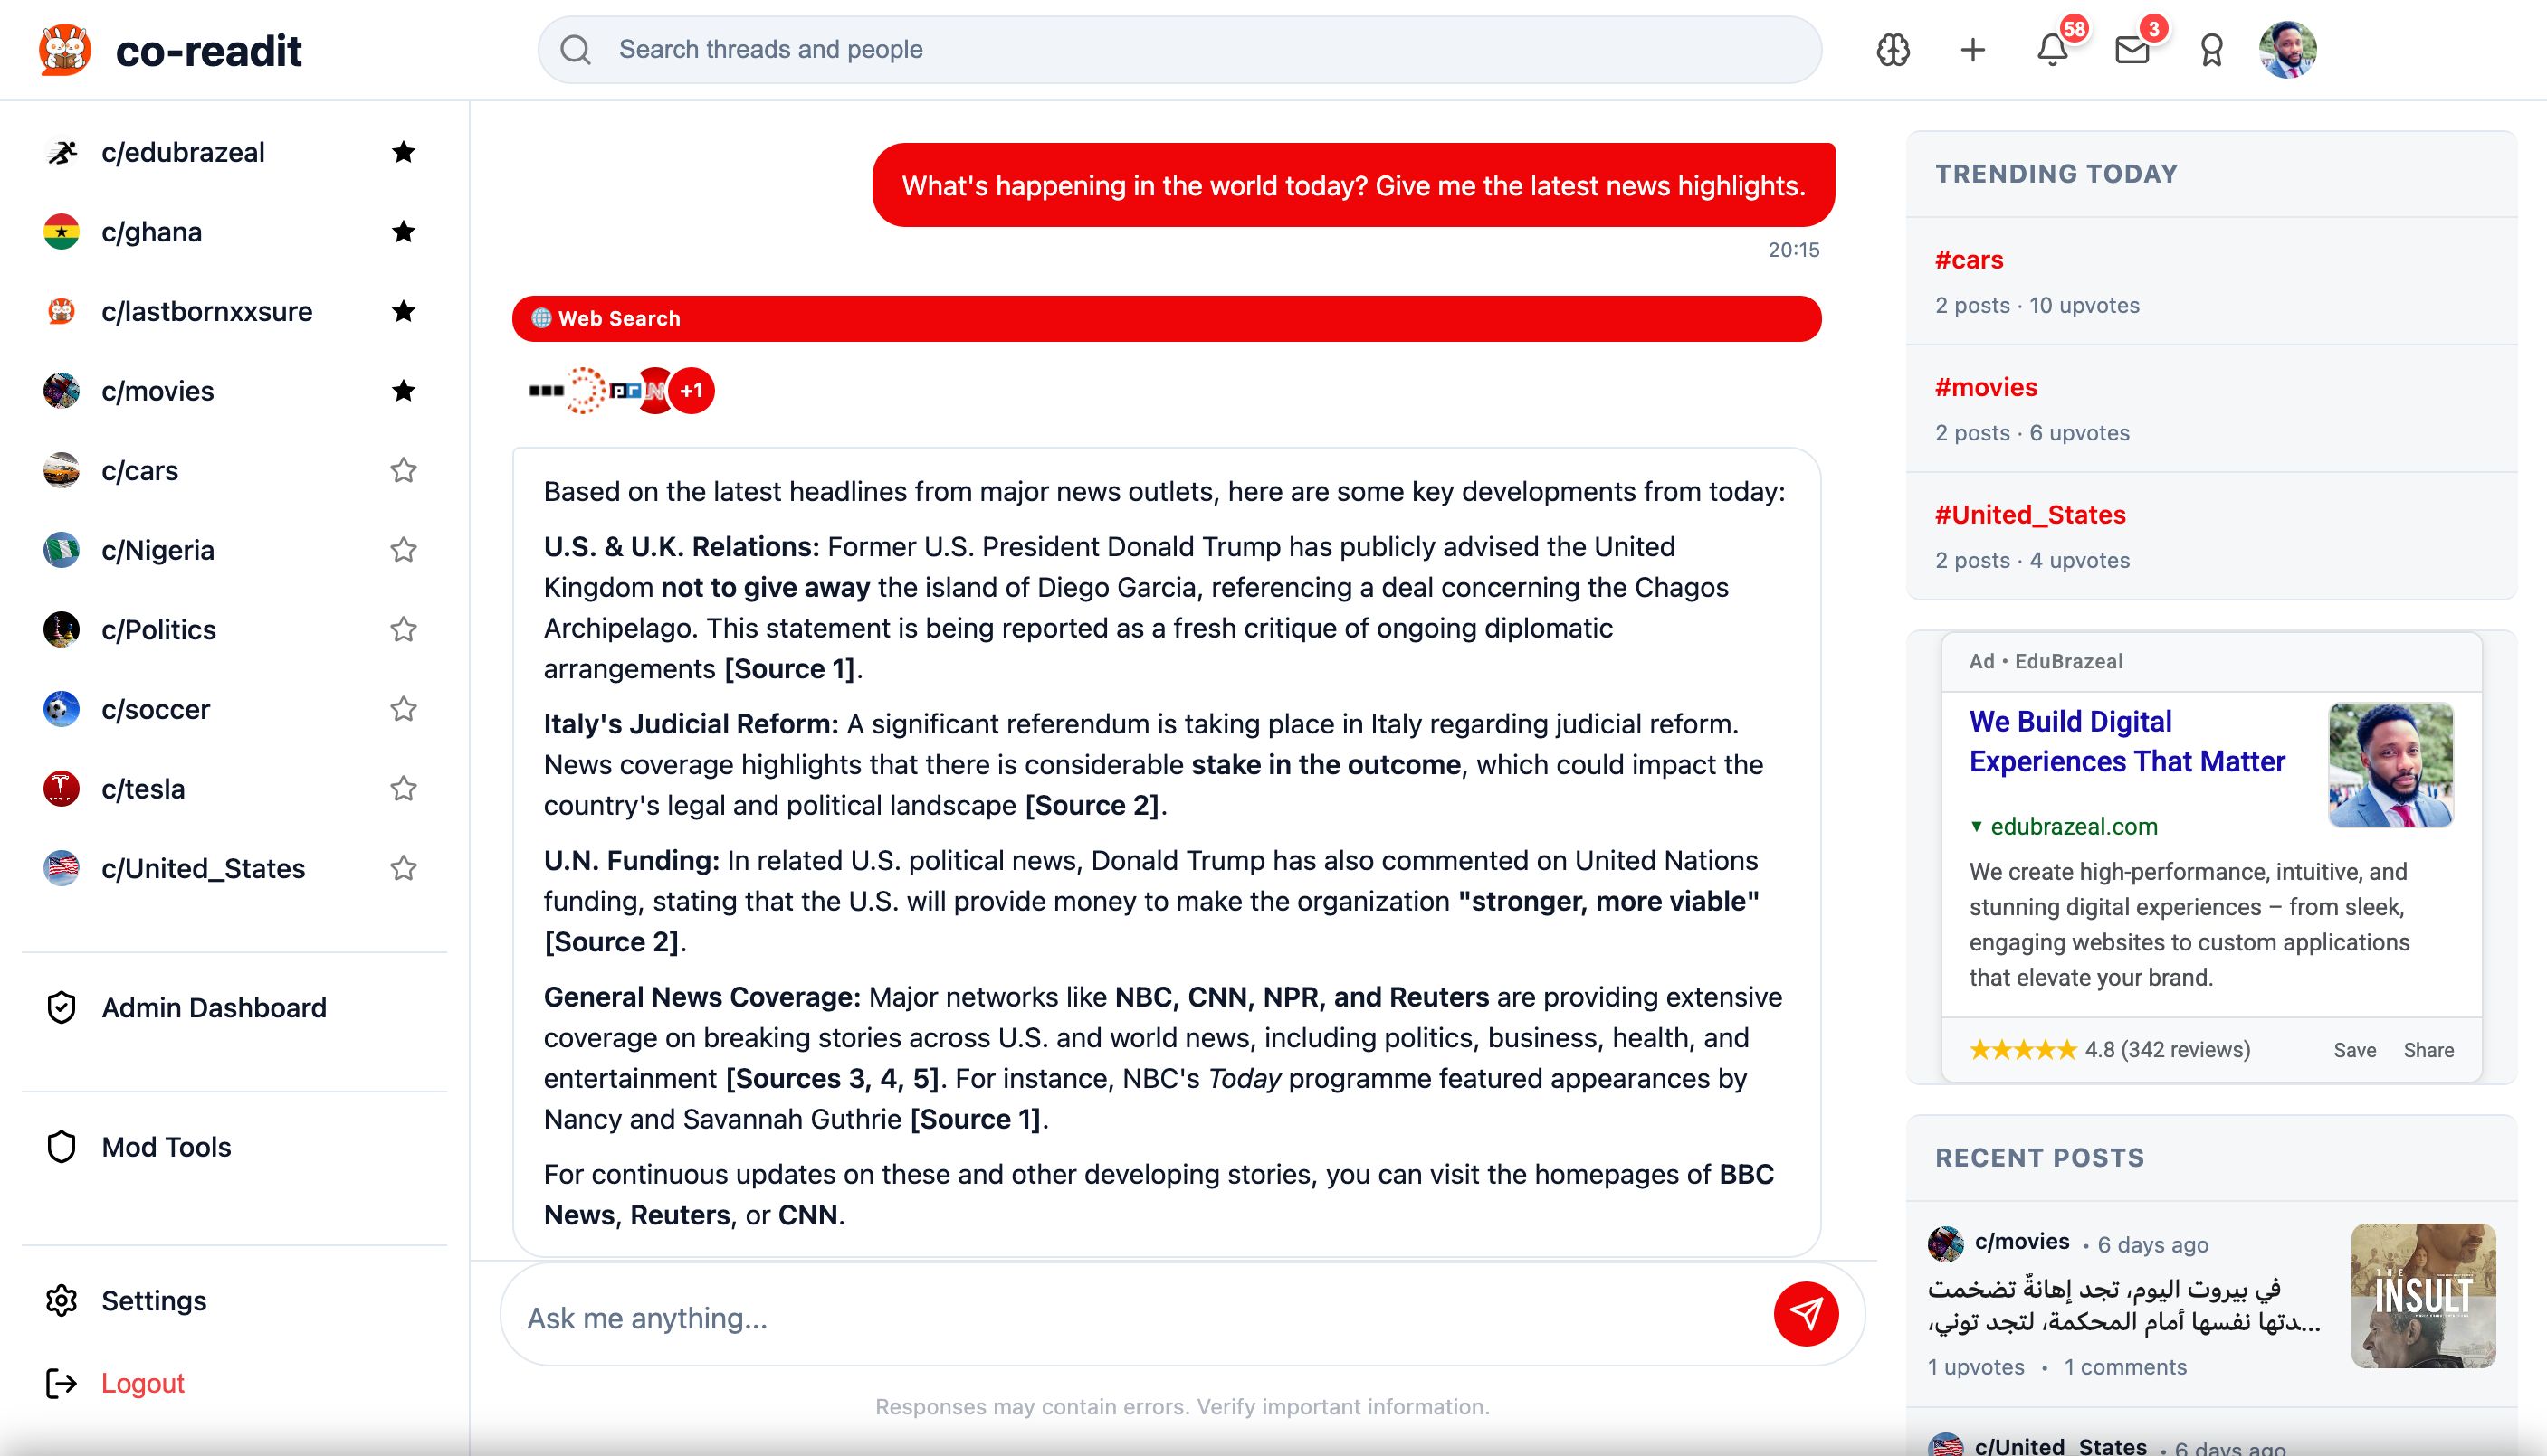Image resolution: width=2547 pixels, height=1456 pixels.
Task: Open Admin Dashboard in sidebar
Action: point(214,1007)
